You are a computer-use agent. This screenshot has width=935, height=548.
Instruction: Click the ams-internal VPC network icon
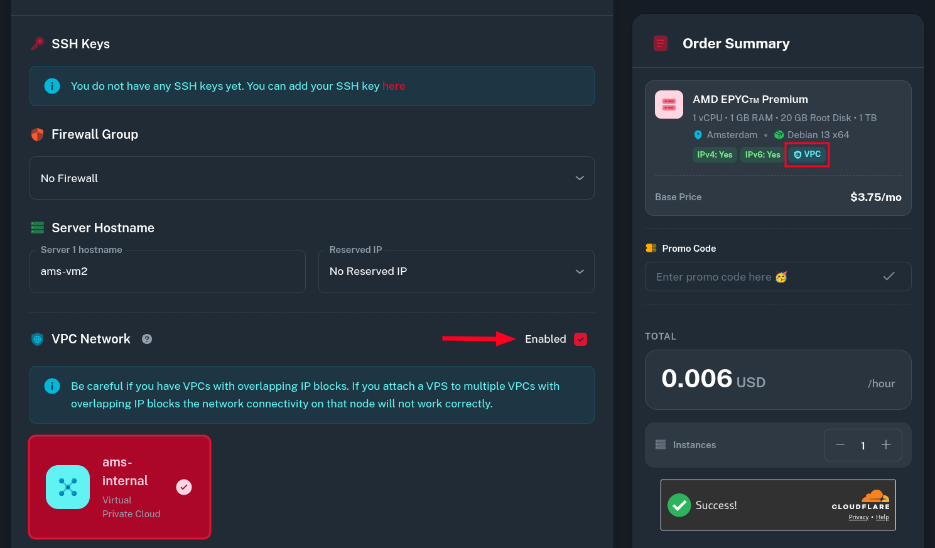(x=68, y=487)
